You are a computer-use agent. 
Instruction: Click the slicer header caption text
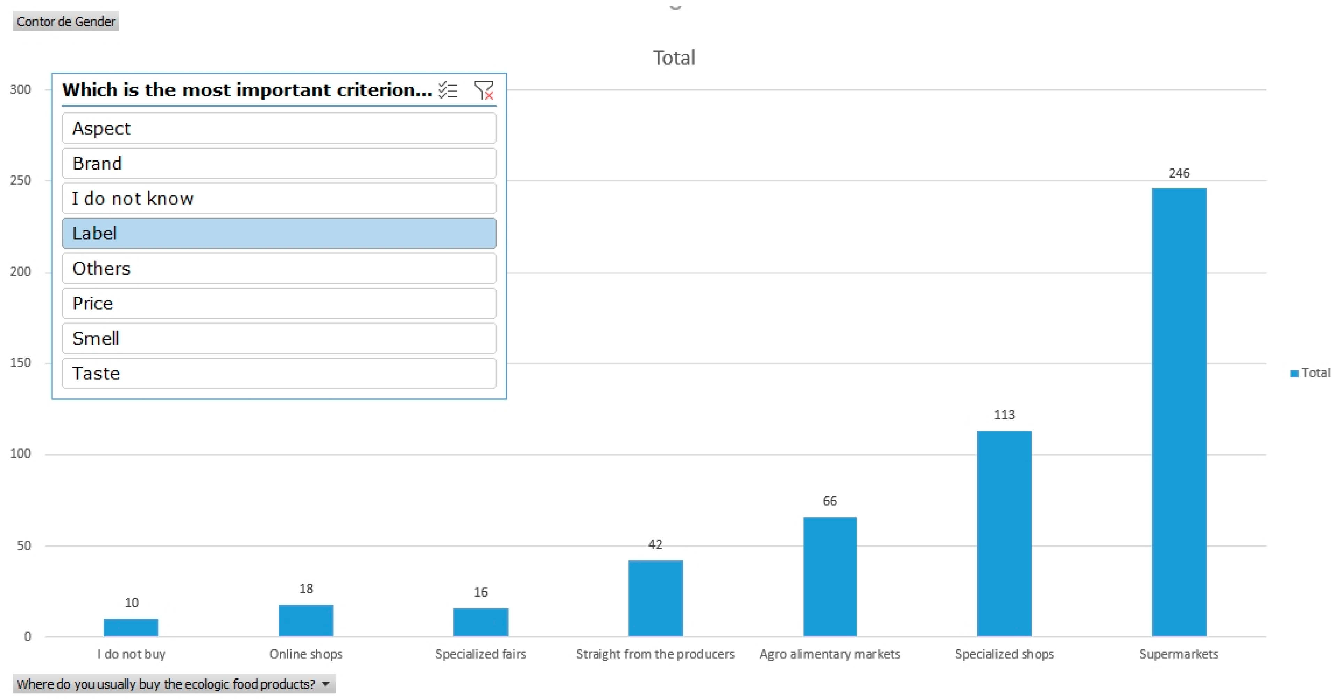pos(247,90)
